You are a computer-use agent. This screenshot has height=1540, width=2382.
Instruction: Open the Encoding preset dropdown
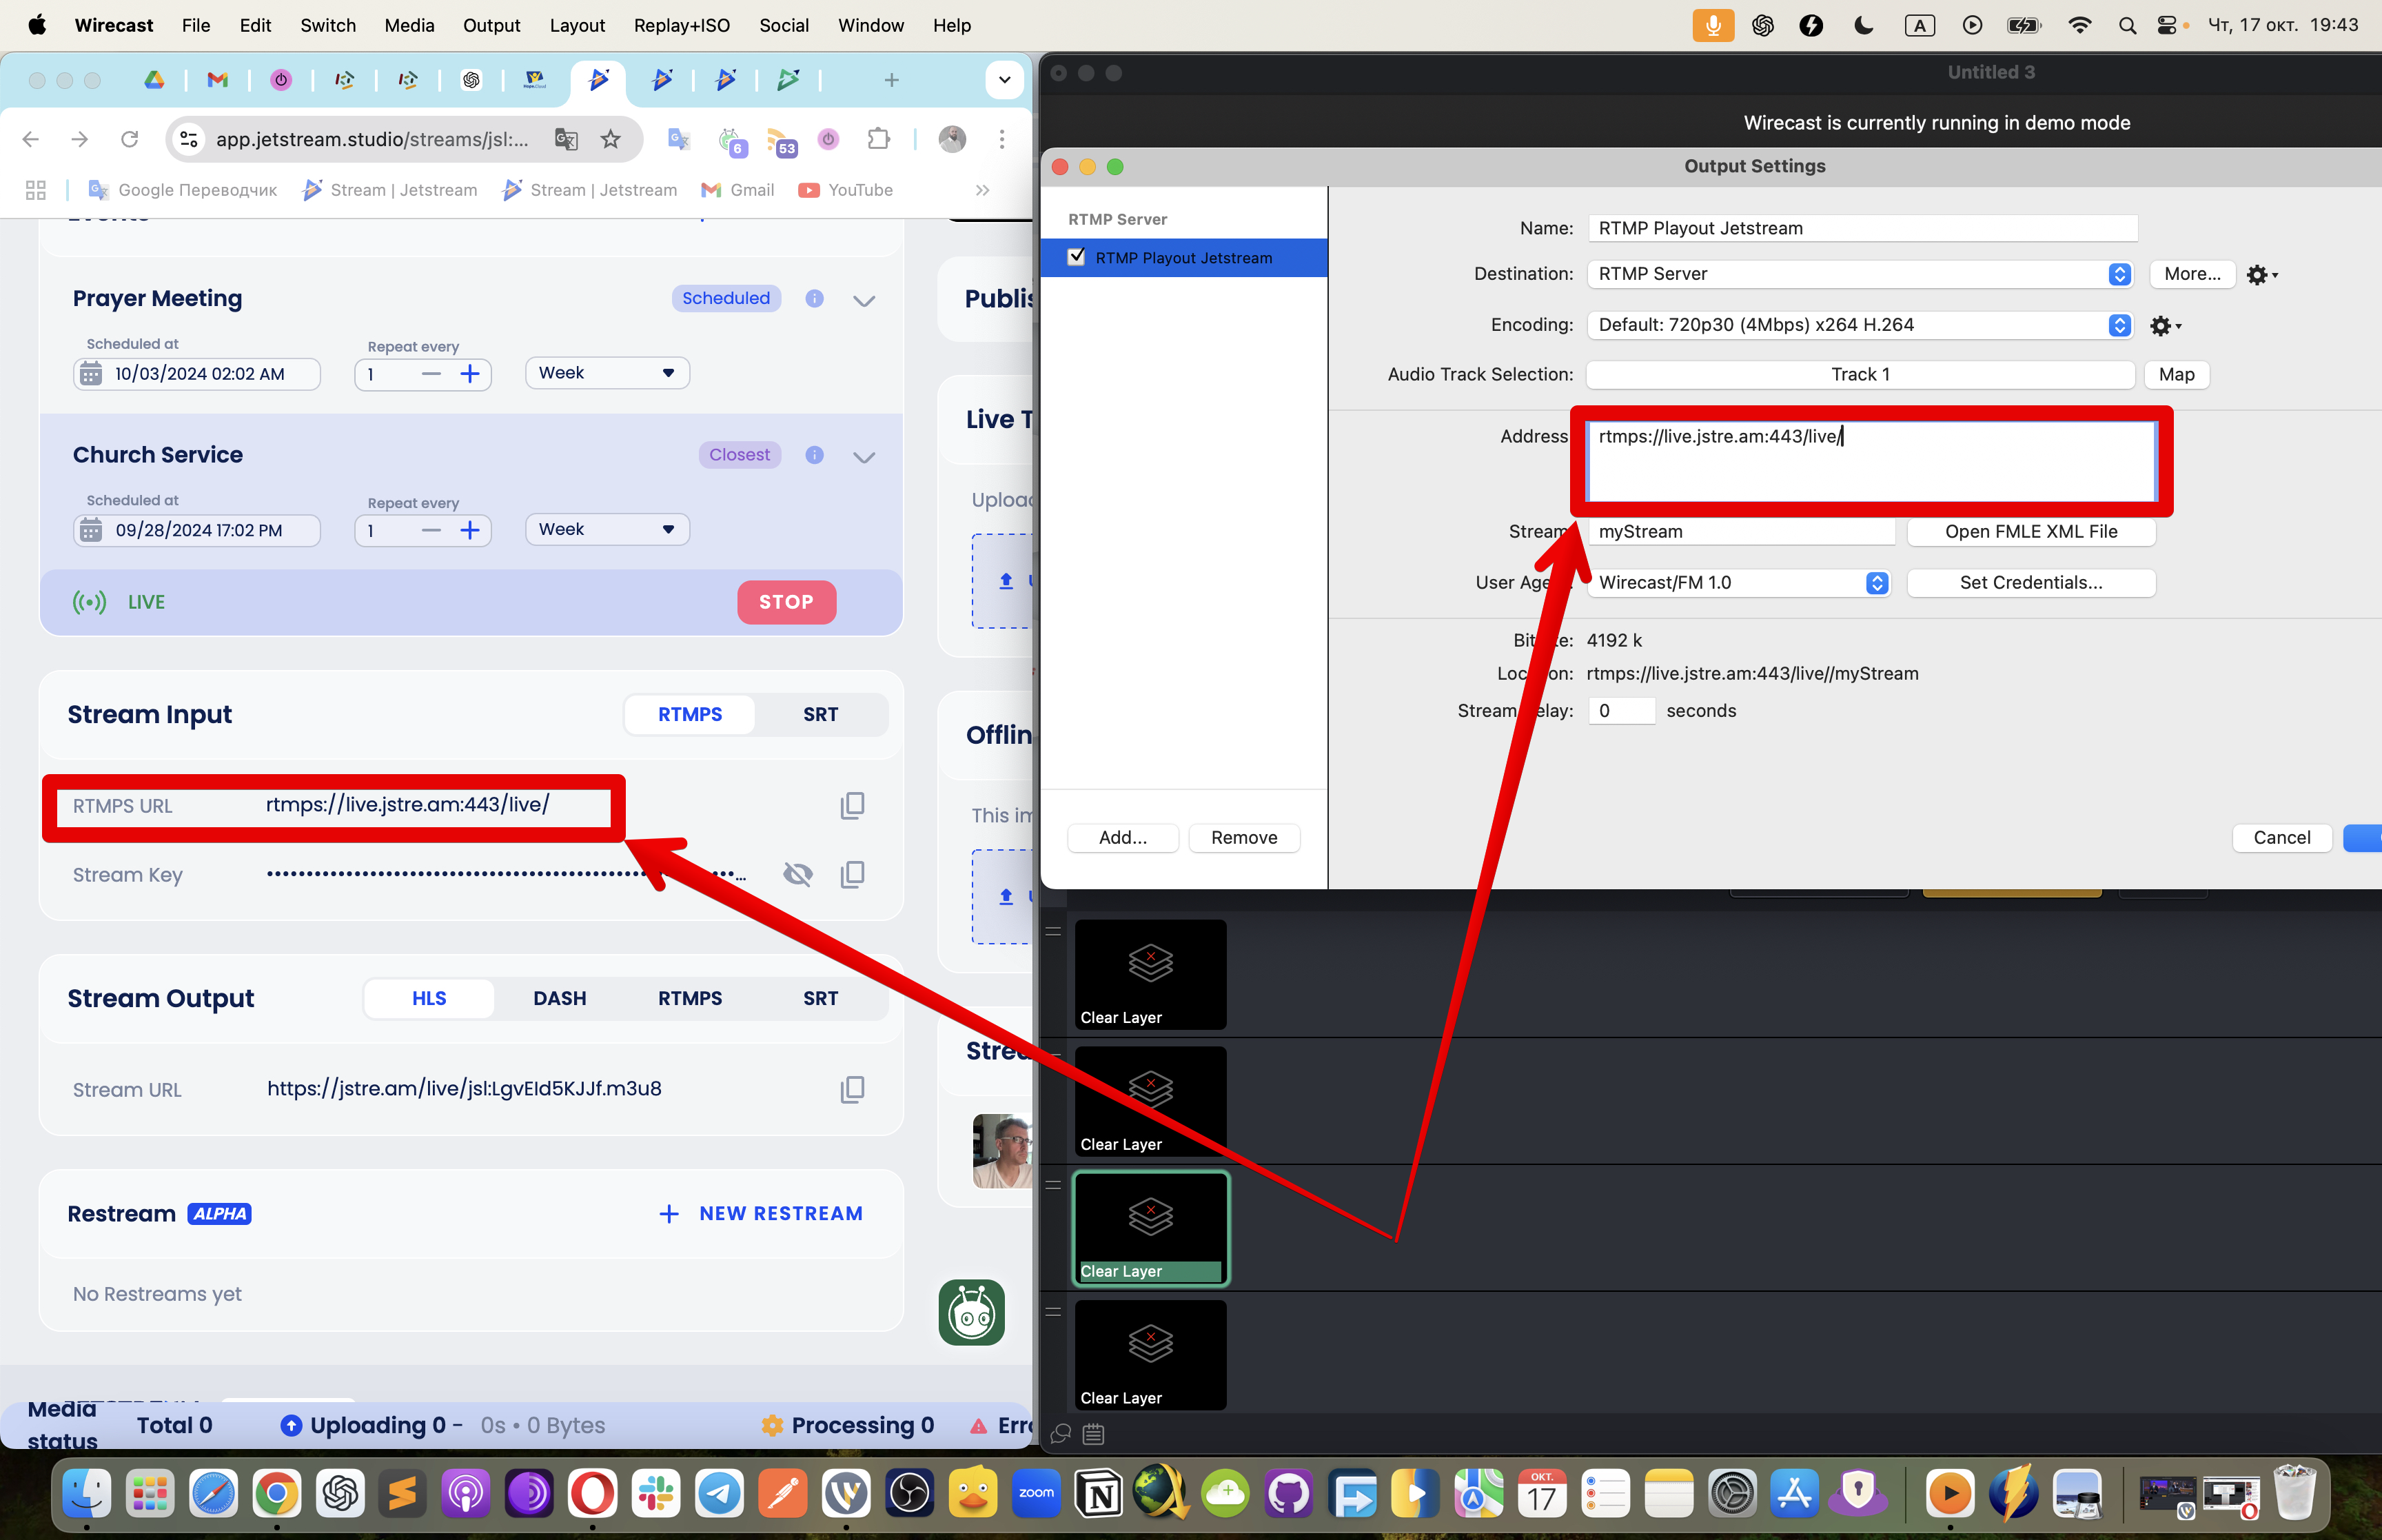point(1860,325)
